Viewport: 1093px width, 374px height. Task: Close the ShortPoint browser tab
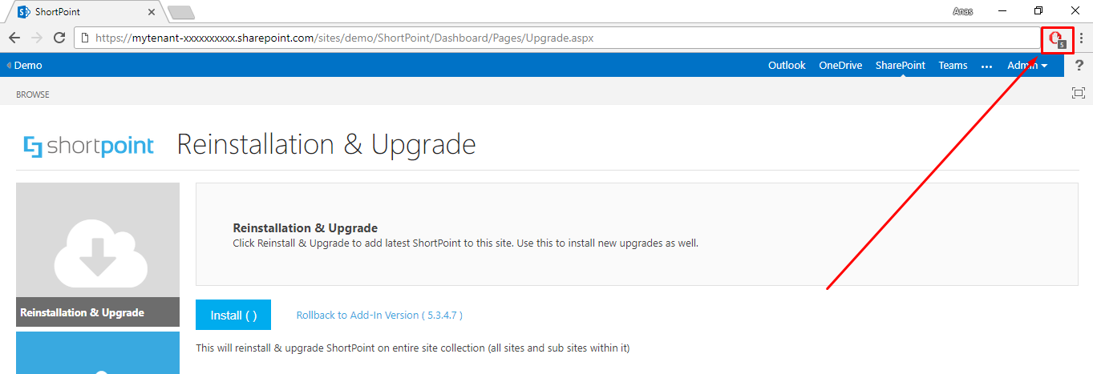pos(152,12)
